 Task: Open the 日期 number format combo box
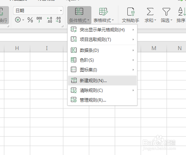[x=38, y=10]
